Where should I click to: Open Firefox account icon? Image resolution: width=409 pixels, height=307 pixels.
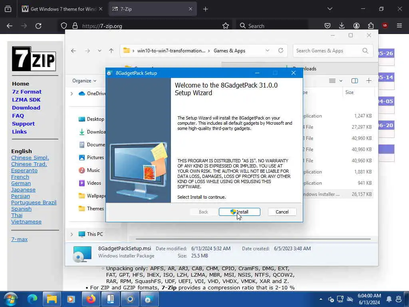(356, 26)
